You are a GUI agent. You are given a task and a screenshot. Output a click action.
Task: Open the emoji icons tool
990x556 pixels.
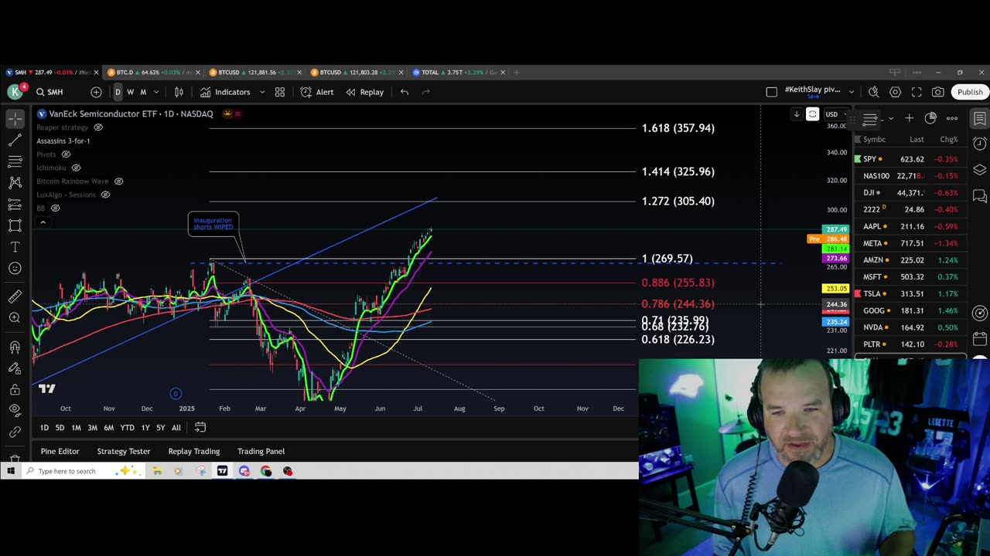15,268
